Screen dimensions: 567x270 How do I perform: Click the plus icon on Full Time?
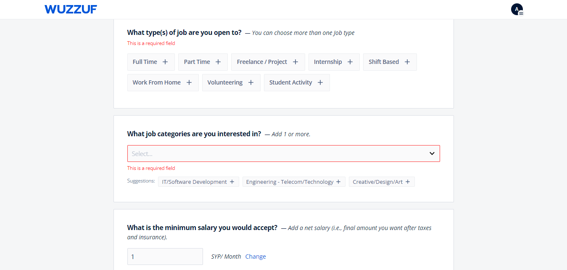(165, 62)
